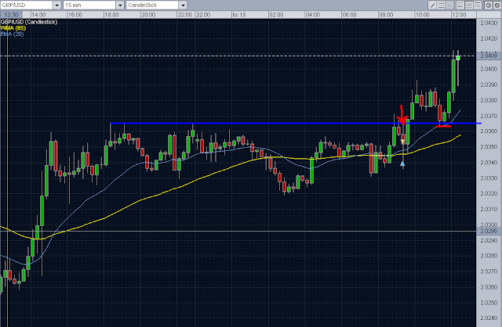Select the highlighted 12:30 time label
Screen dimensions: 502x327
11,15
